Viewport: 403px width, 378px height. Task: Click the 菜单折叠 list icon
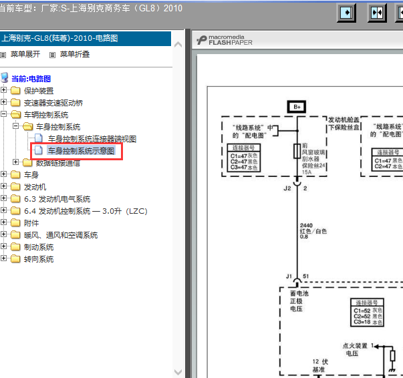[52, 55]
